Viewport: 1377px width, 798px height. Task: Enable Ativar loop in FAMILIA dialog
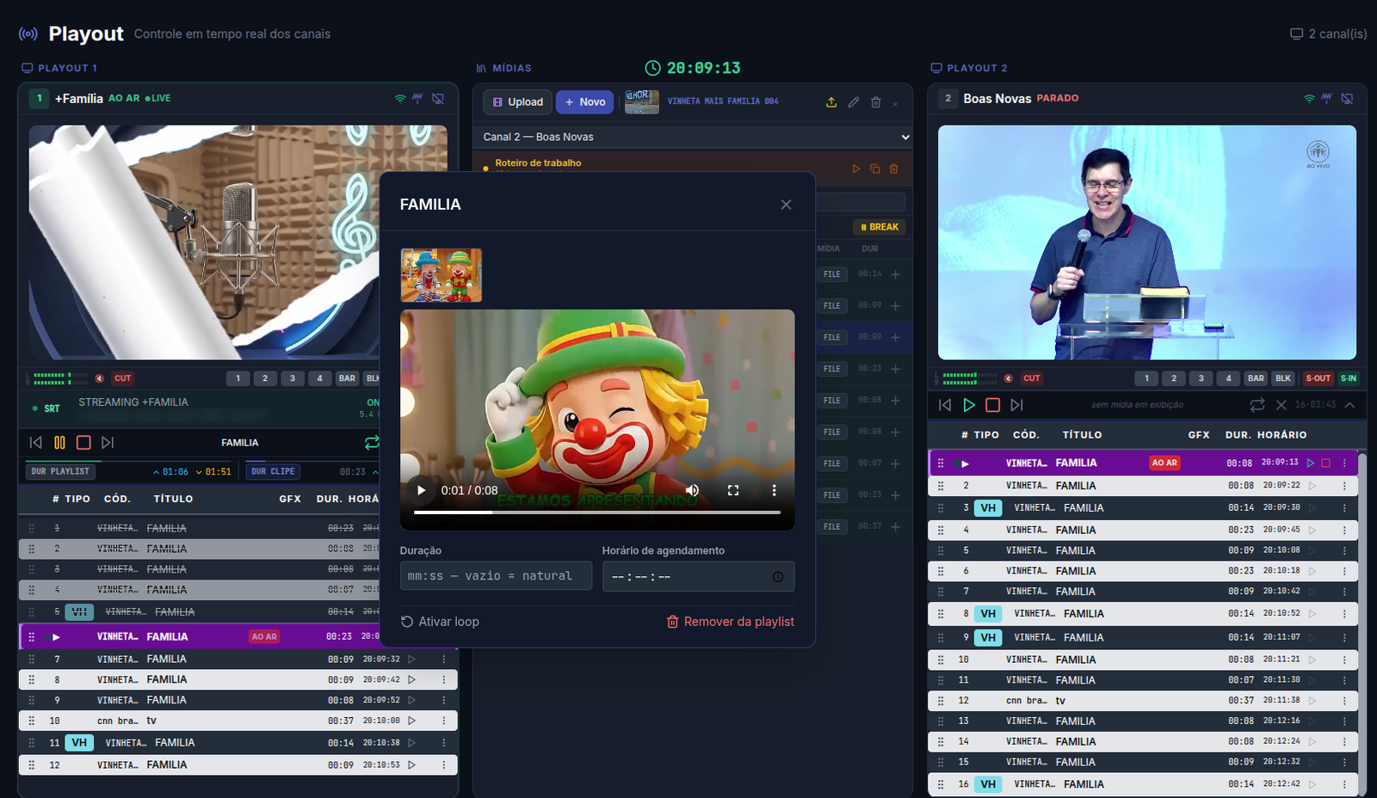[x=440, y=622]
